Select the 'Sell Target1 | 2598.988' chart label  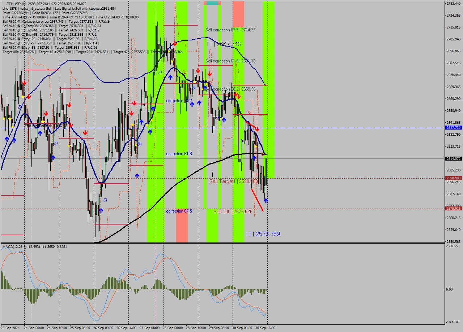point(233,181)
